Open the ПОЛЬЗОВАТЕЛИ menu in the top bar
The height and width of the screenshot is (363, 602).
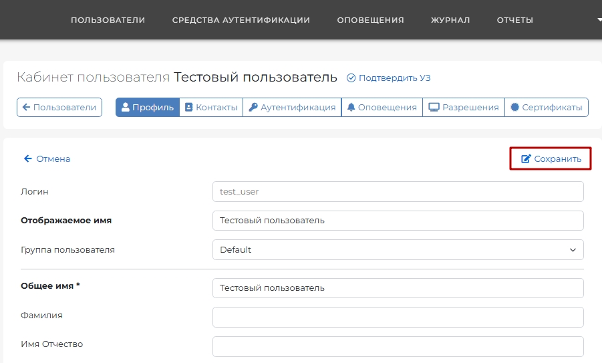click(x=108, y=20)
